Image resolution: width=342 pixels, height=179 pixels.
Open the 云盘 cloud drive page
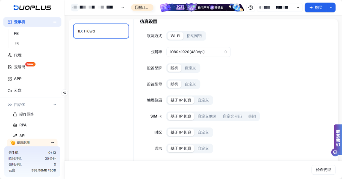pyautogui.click(x=18, y=90)
